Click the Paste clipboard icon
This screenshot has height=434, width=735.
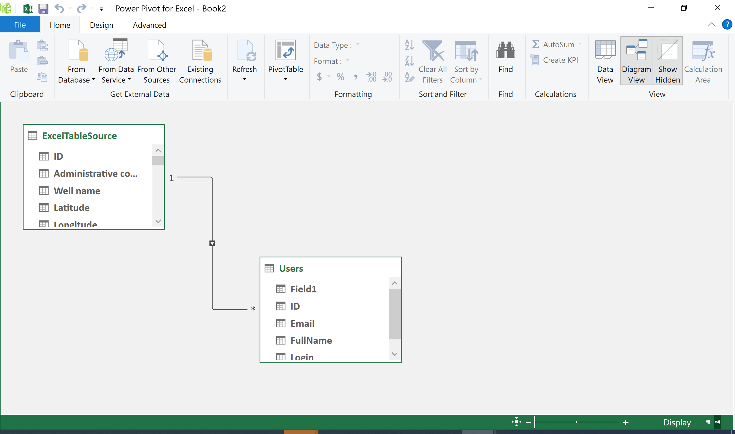tap(19, 50)
